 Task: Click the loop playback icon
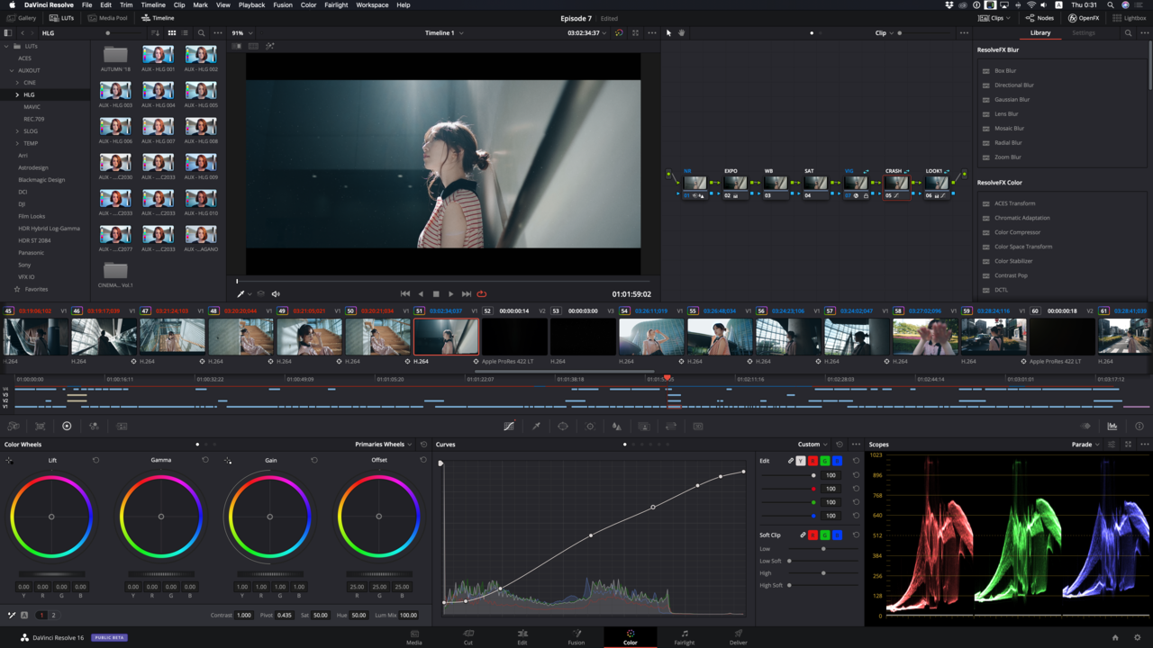[x=482, y=293]
